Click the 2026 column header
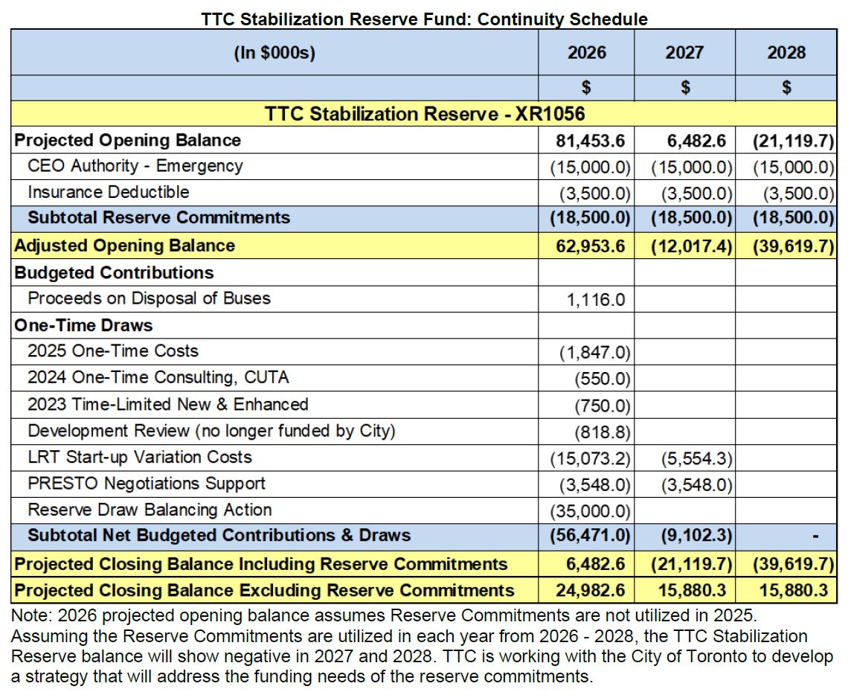This screenshot has height=692, width=848. click(586, 53)
